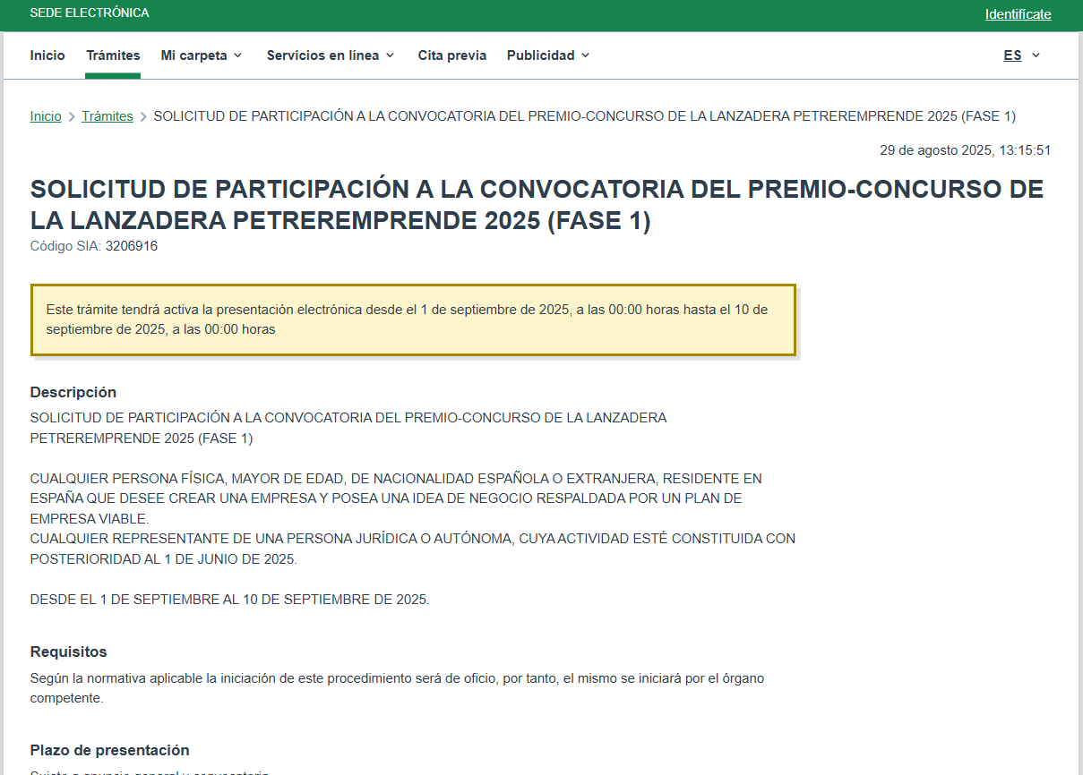The height and width of the screenshot is (775, 1083).
Task: Click the main page heading text
Action: [537, 205]
